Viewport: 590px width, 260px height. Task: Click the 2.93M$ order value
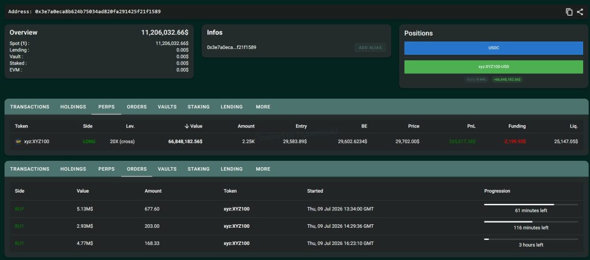pyautogui.click(x=85, y=226)
